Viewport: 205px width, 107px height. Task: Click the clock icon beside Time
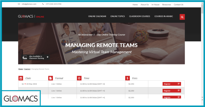[79, 78]
